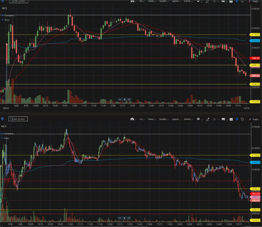The width and height of the screenshot is (262, 227).
Task: Zoom out the lower chart with minus icon
Action: click(120, 218)
